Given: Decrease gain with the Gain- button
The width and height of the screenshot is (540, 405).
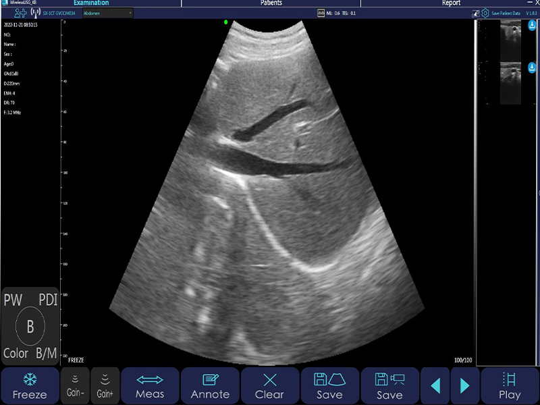Looking at the screenshot, I should coord(74,385).
